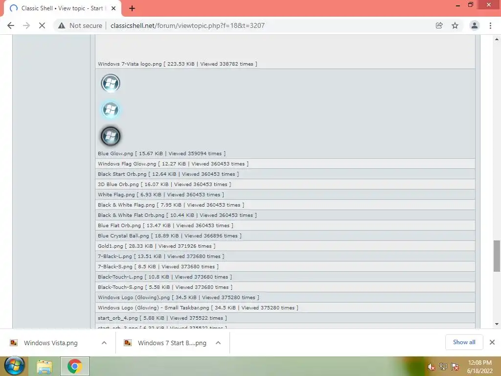Click the Black Start Orb.png row

pos(285,174)
